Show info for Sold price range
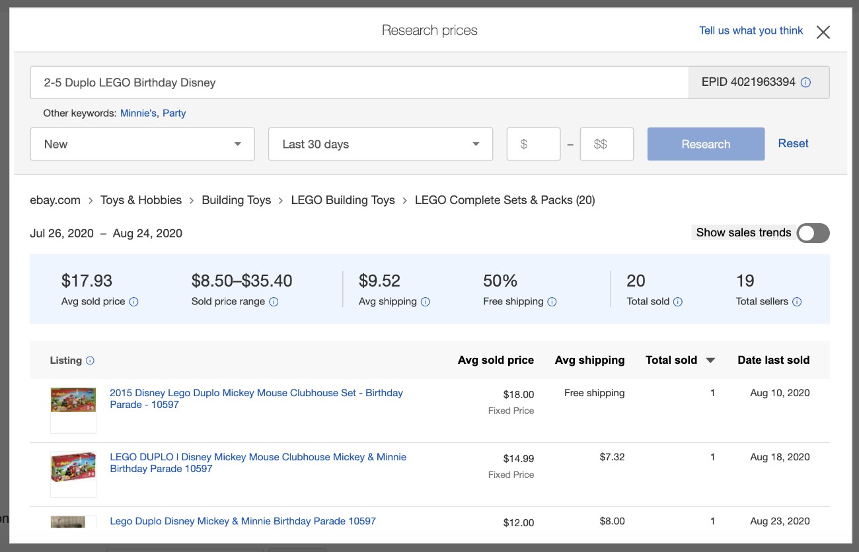Viewport: 859px width, 552px height. tap(274, 302)
